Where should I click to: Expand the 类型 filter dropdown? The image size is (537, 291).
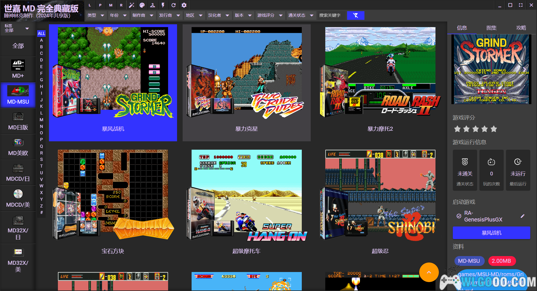[x=96, y=15]
